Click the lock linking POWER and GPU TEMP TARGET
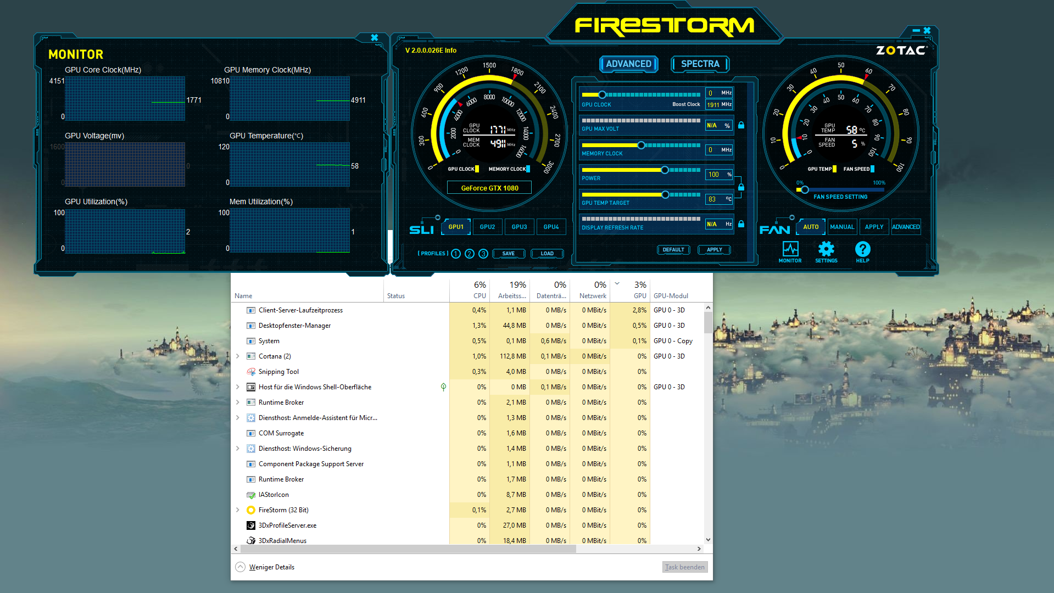This screenshot has width=1054, height=593. pyautogui.click(x=741, y=187)
